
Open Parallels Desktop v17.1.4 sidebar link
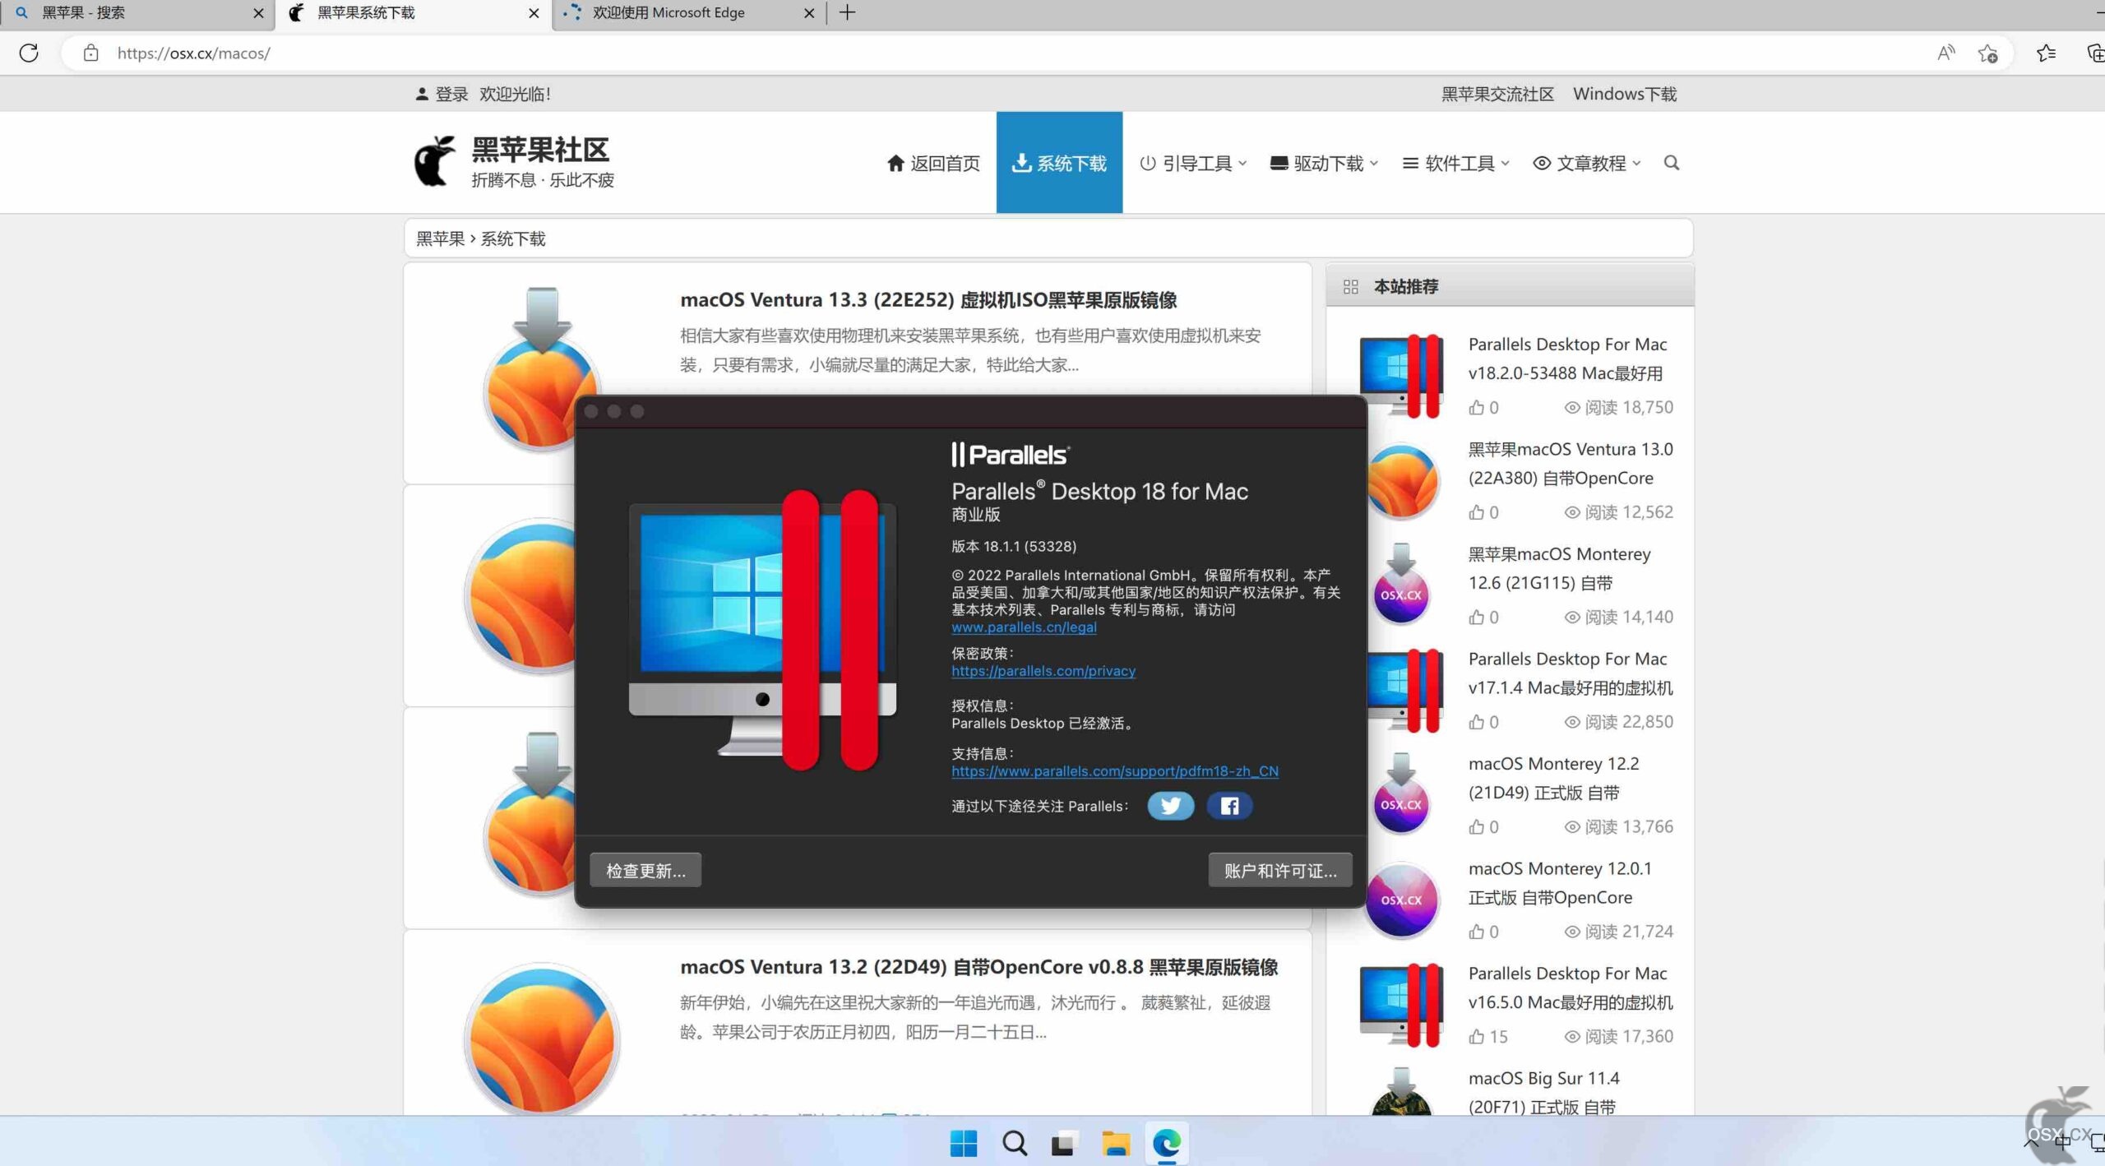point(1570,673)
